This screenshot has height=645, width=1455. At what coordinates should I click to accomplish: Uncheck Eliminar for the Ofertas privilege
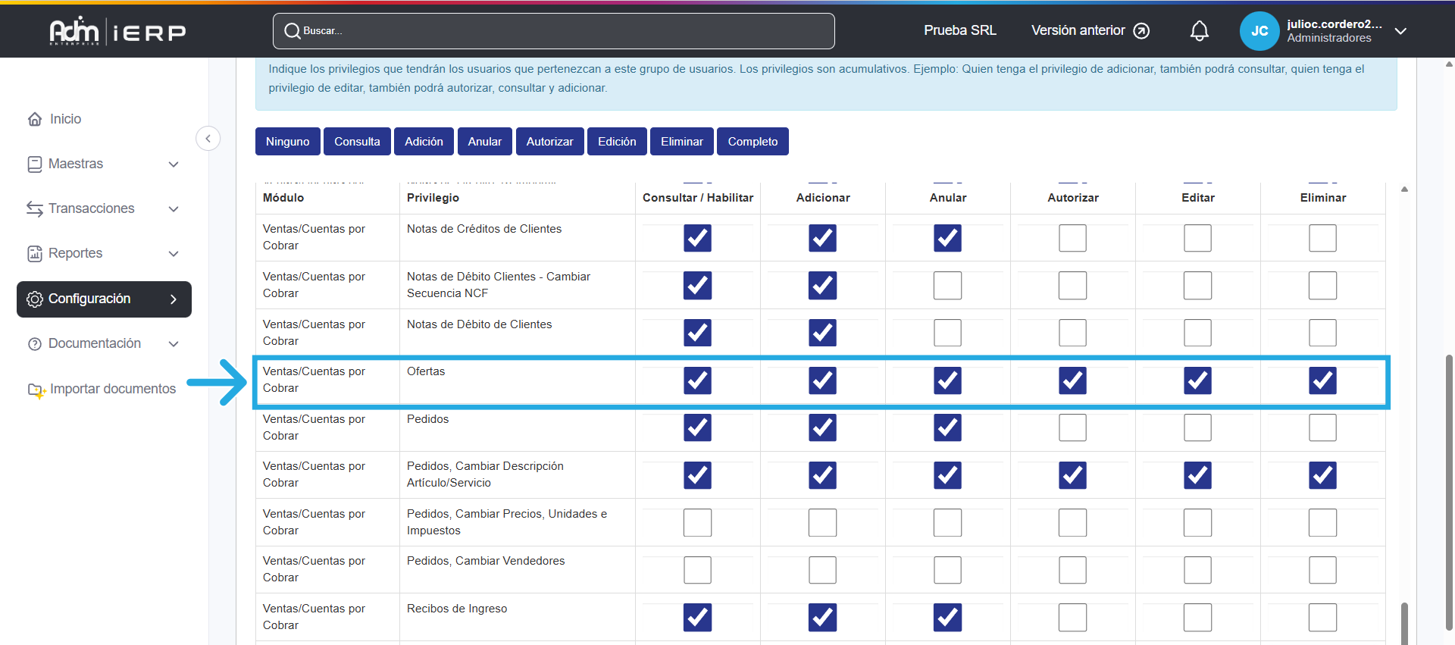click(1322, 380)
